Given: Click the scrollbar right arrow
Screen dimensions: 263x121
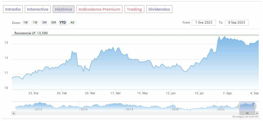Looking at the screenshot, I should [257, 113].
